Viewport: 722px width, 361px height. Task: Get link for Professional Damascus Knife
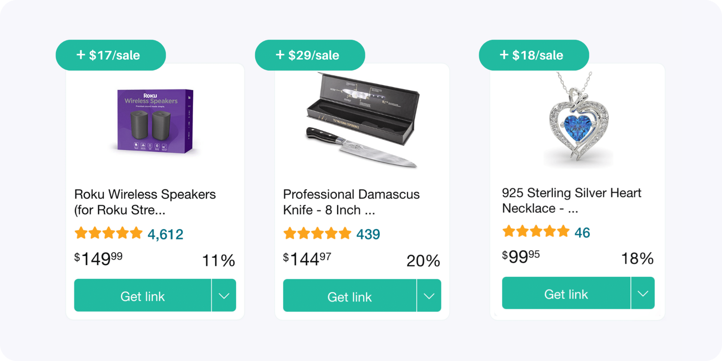(350, 297)
